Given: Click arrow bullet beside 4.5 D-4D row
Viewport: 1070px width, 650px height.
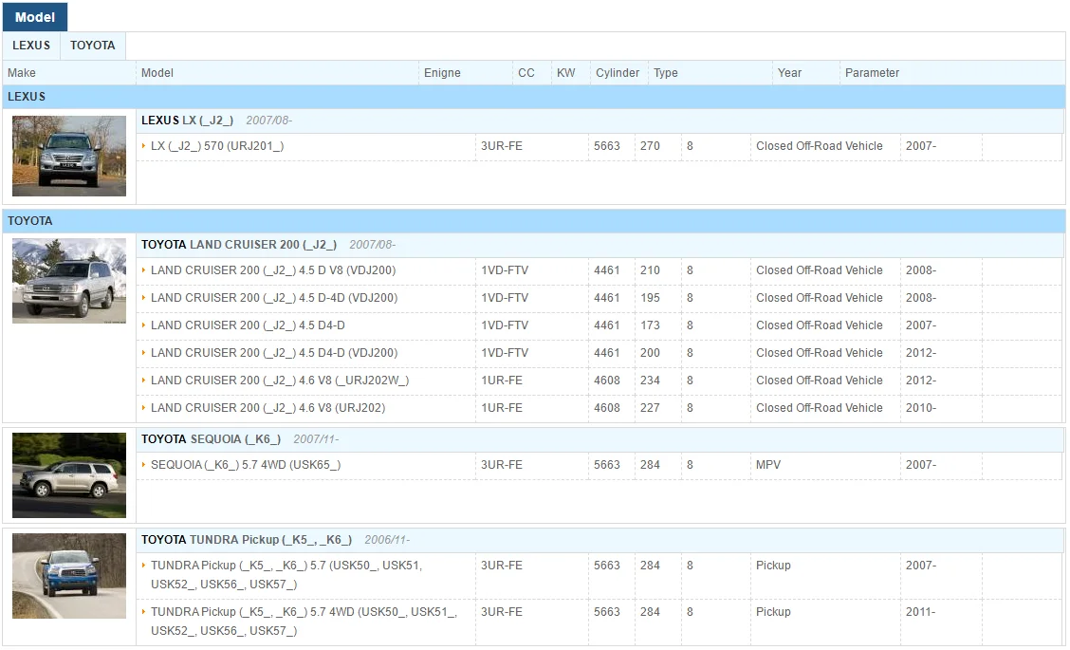Looking at the screenshot, I should click(143, 298).
